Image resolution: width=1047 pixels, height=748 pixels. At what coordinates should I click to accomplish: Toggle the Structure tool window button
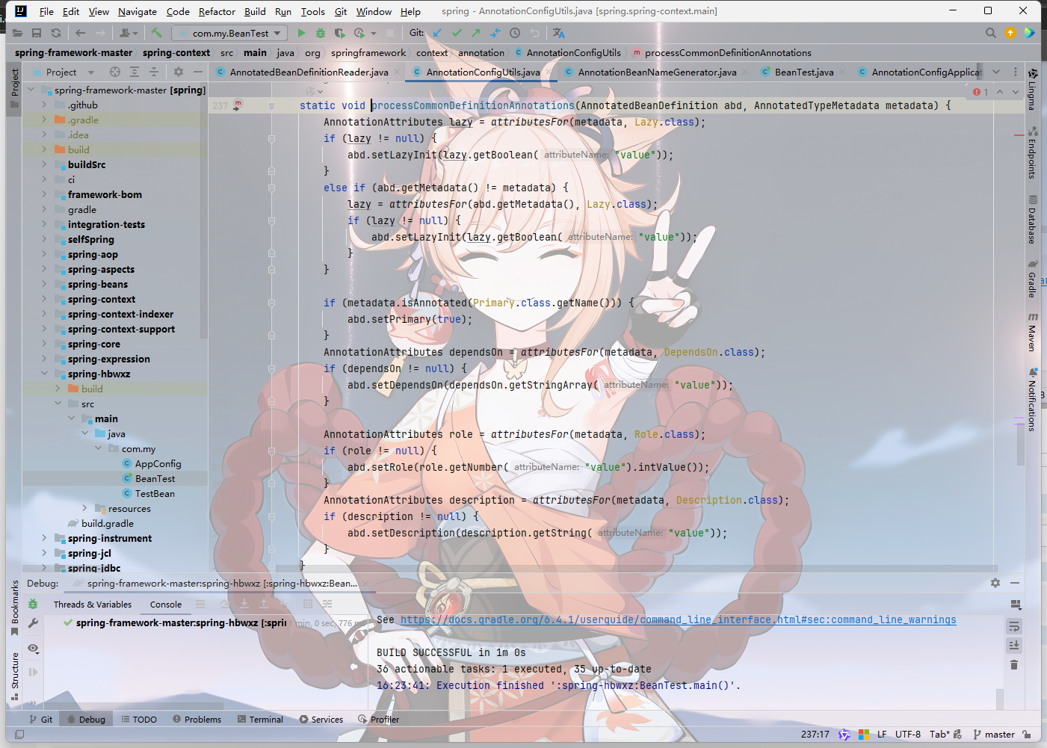pos(15,676)
